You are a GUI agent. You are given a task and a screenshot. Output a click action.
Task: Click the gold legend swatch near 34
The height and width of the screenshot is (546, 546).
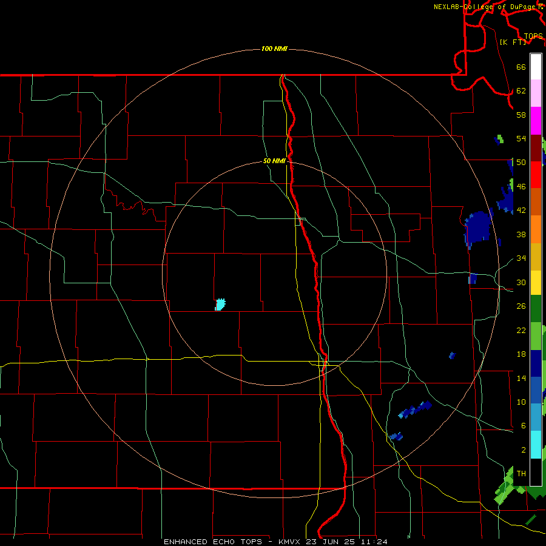(536, 257)
